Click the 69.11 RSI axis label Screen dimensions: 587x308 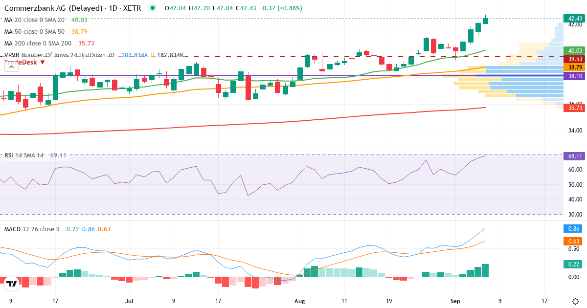click(574, 156)
